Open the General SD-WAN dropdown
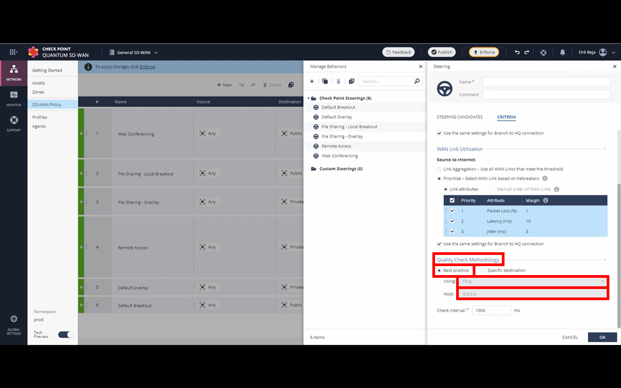621x388 pixels. coord(134,52)
